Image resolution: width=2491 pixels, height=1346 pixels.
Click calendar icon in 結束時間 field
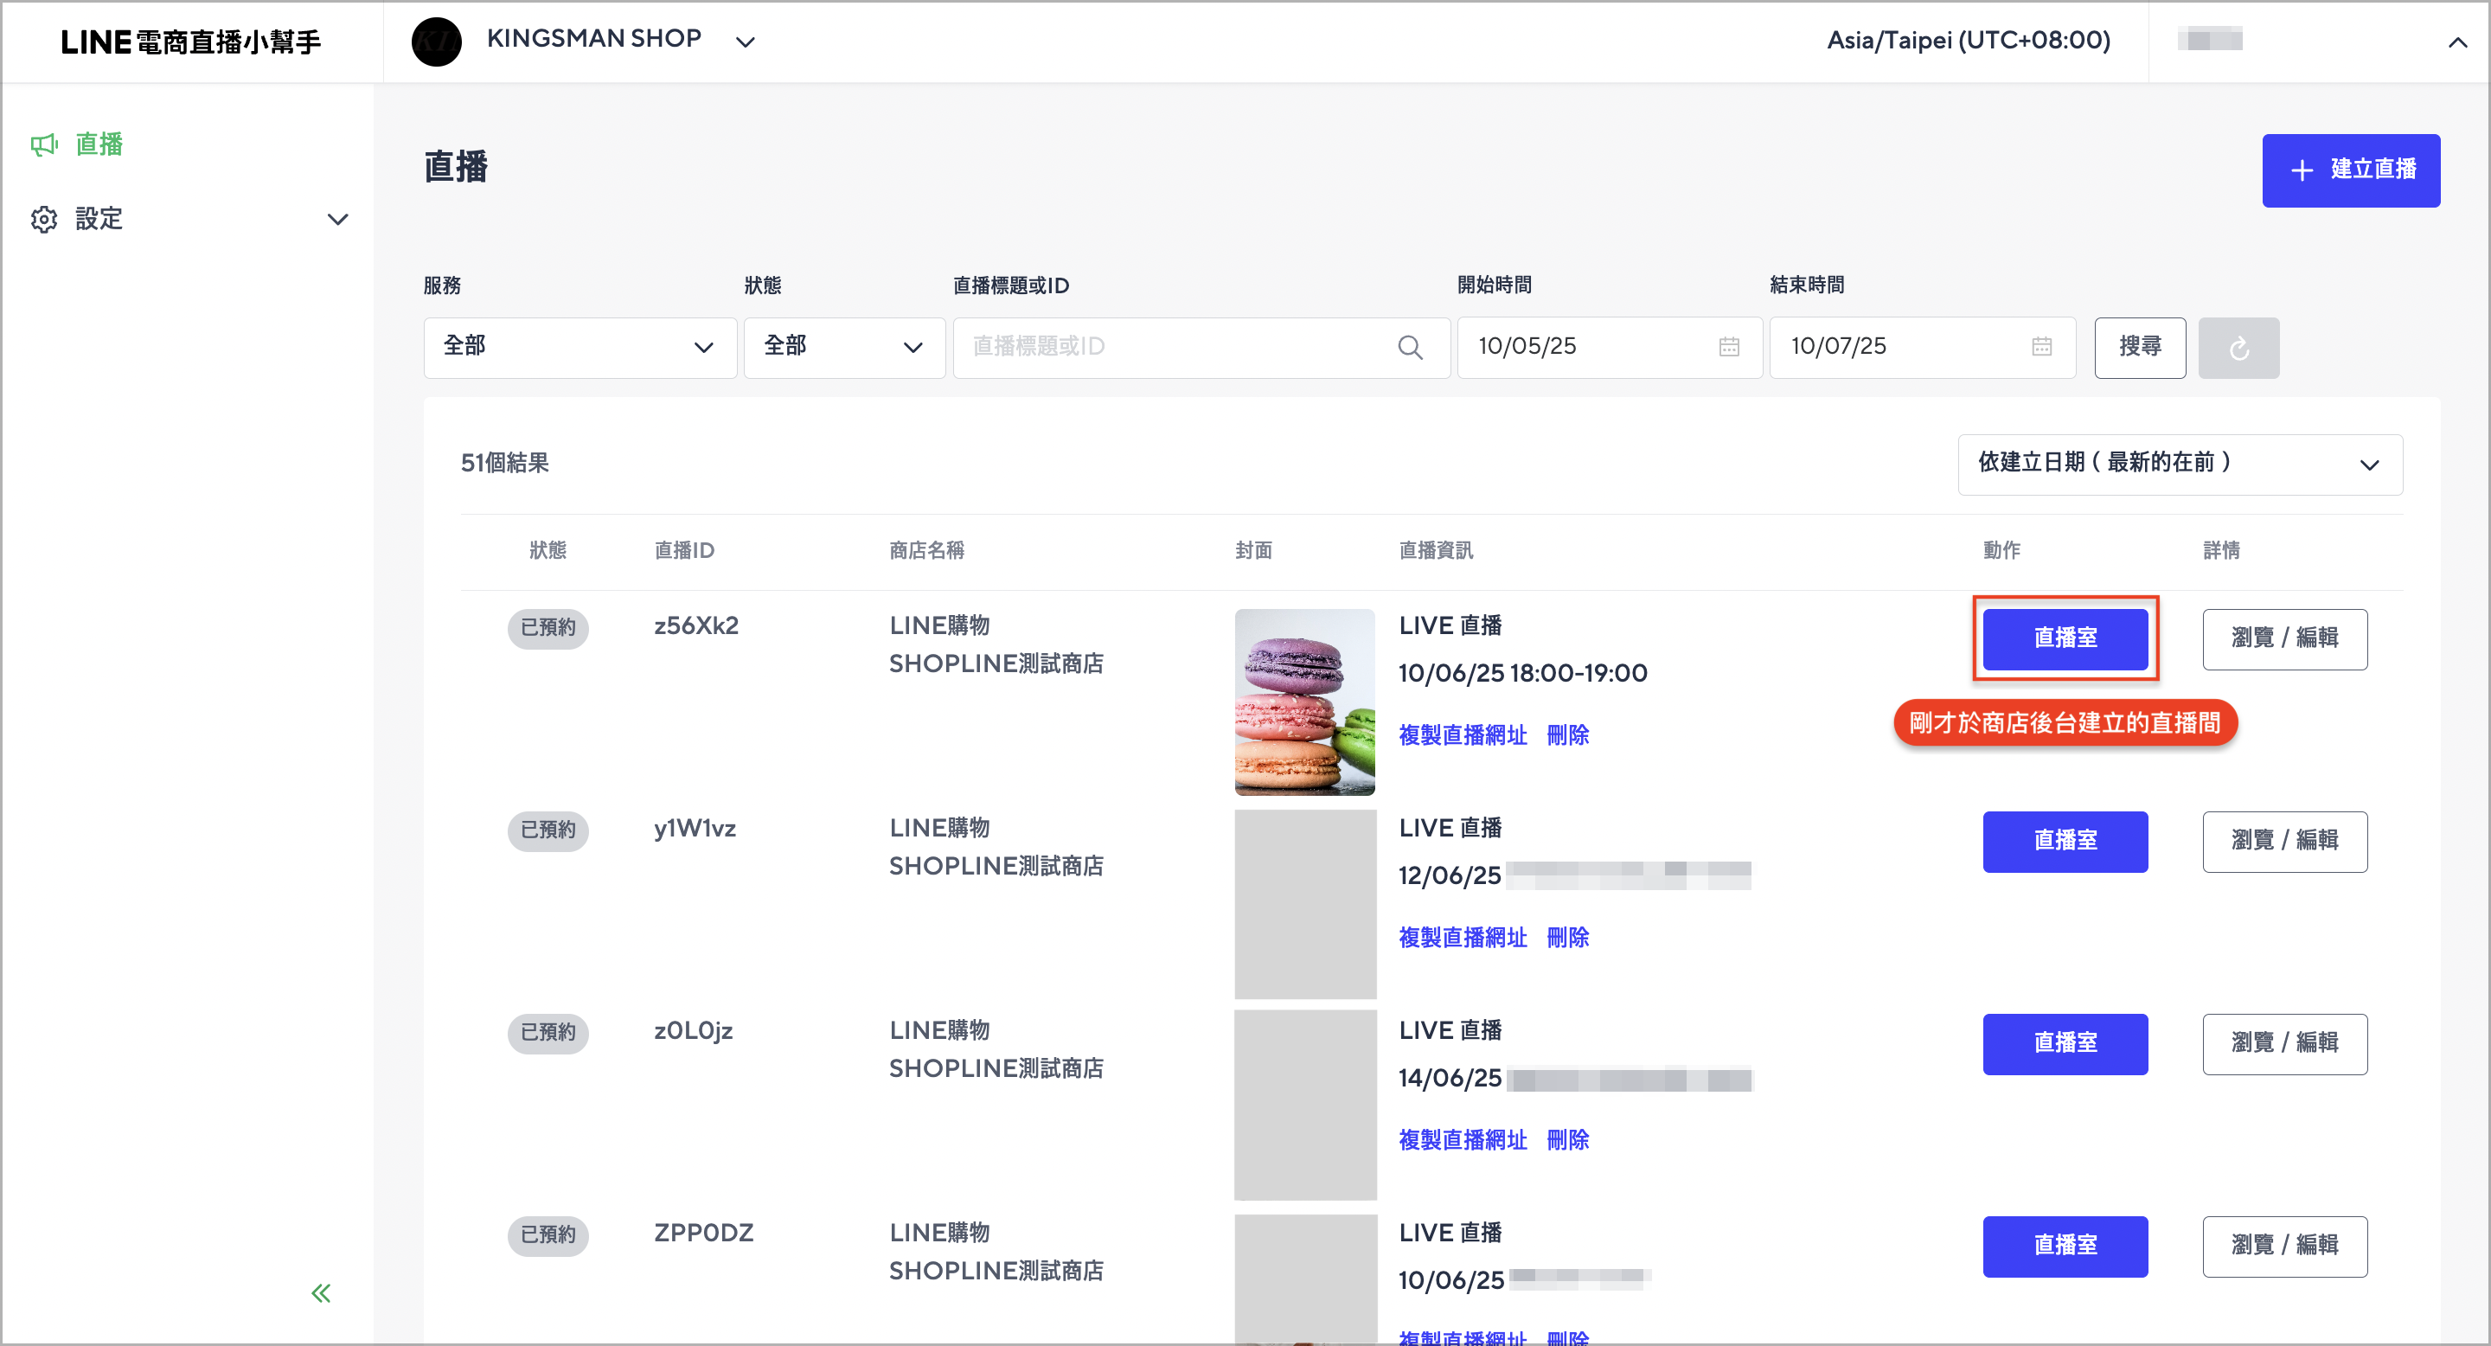[x=2041, y=346]
